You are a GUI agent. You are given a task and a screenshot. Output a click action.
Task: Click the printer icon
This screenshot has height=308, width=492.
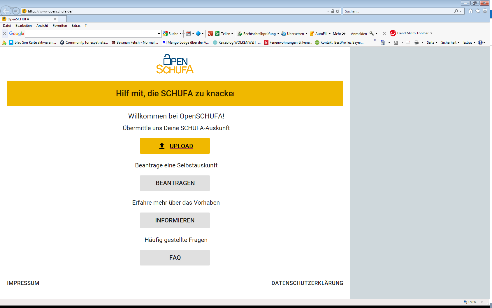[x=416, y=43]
